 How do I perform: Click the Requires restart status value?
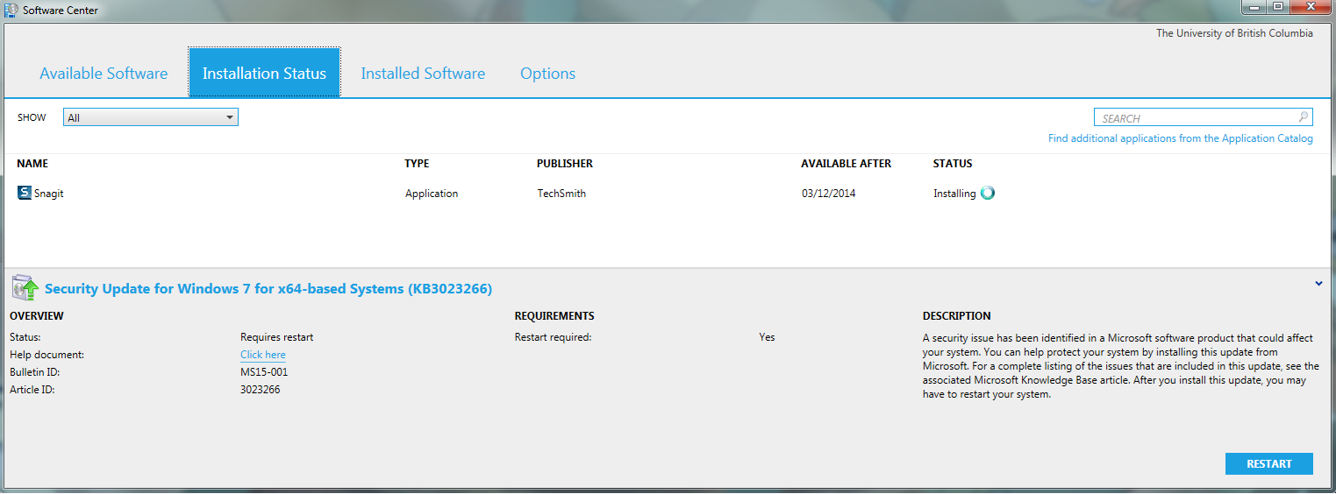(x=276, y=337)
